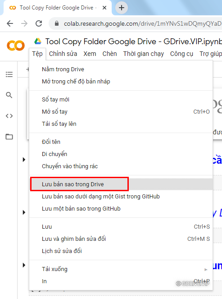Expand third collapsed notebook section arrow

pyautogui.click(x=24, y=265)
